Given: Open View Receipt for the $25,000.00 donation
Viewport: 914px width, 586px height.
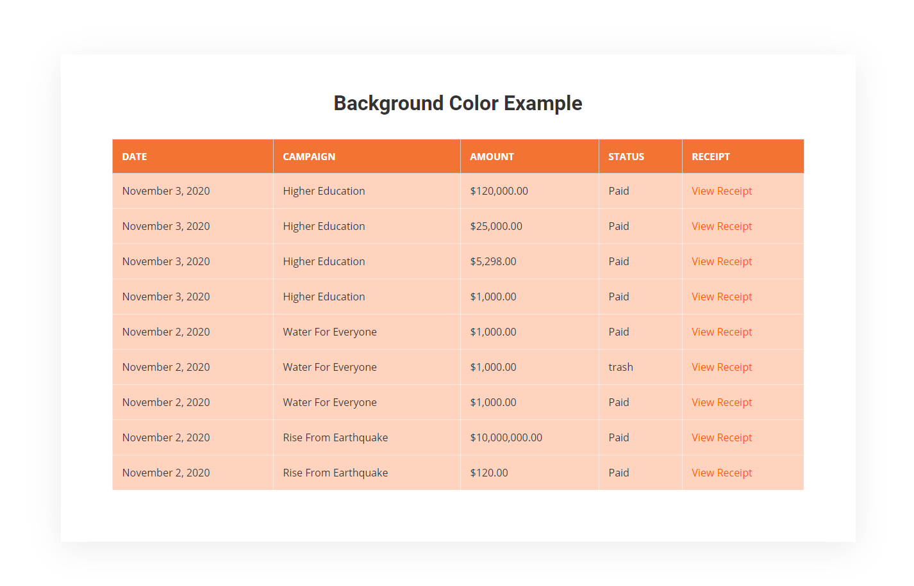Looking at the screenshot, I should tap(722, 226).
